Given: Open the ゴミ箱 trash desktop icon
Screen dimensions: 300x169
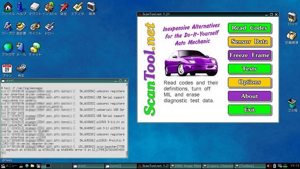Looking at the screenshot, I should pyautogui.click(x=292, y=105).
